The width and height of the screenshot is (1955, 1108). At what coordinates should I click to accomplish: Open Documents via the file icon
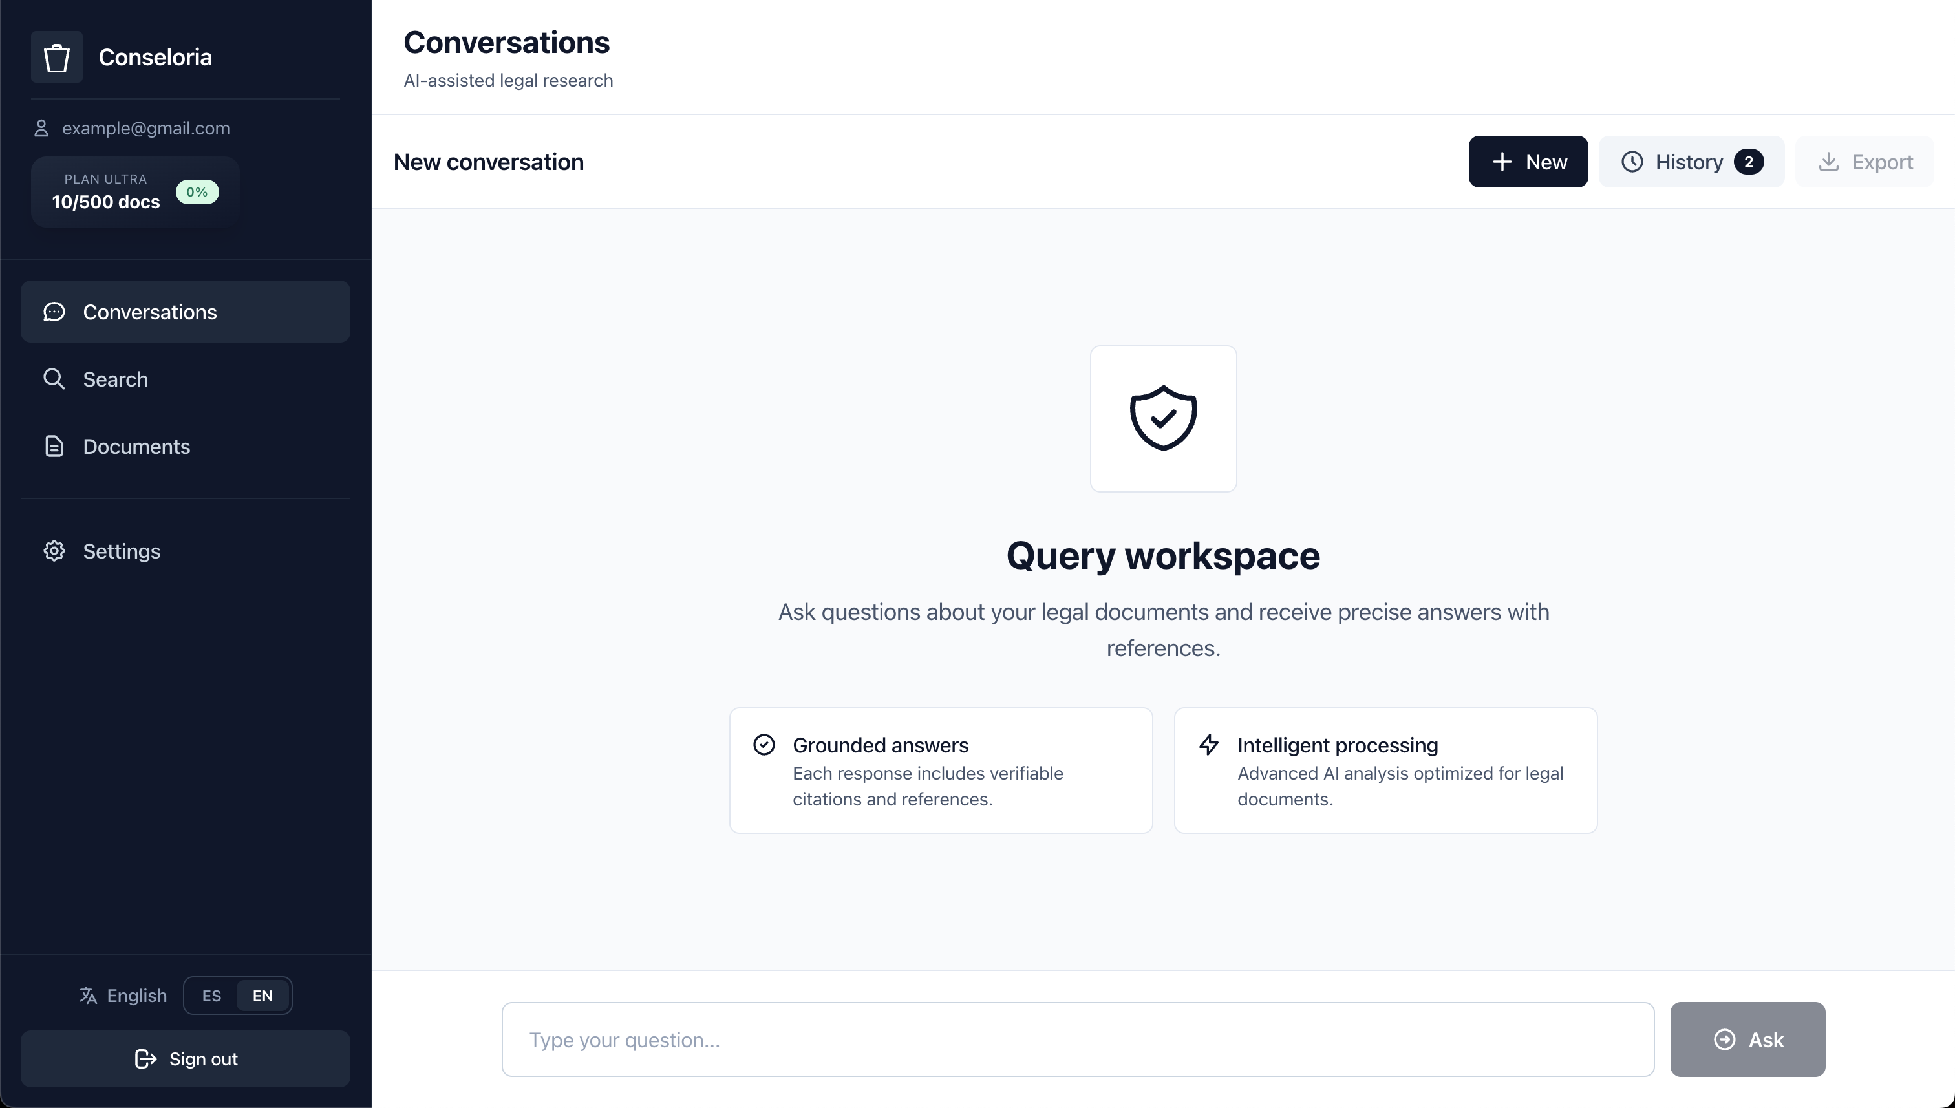(x=54, y=446)
